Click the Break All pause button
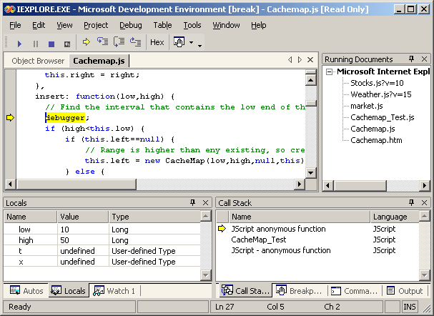Viewport: 434px width, 316px height. point(36,44)
